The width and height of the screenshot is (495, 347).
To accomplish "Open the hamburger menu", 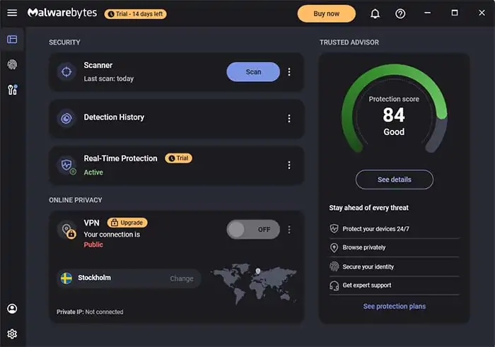I will [12, 13].
